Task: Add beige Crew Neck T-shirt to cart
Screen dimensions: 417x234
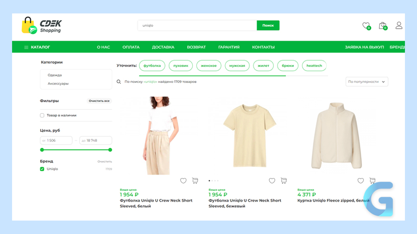Action: [x=284, y=181]
